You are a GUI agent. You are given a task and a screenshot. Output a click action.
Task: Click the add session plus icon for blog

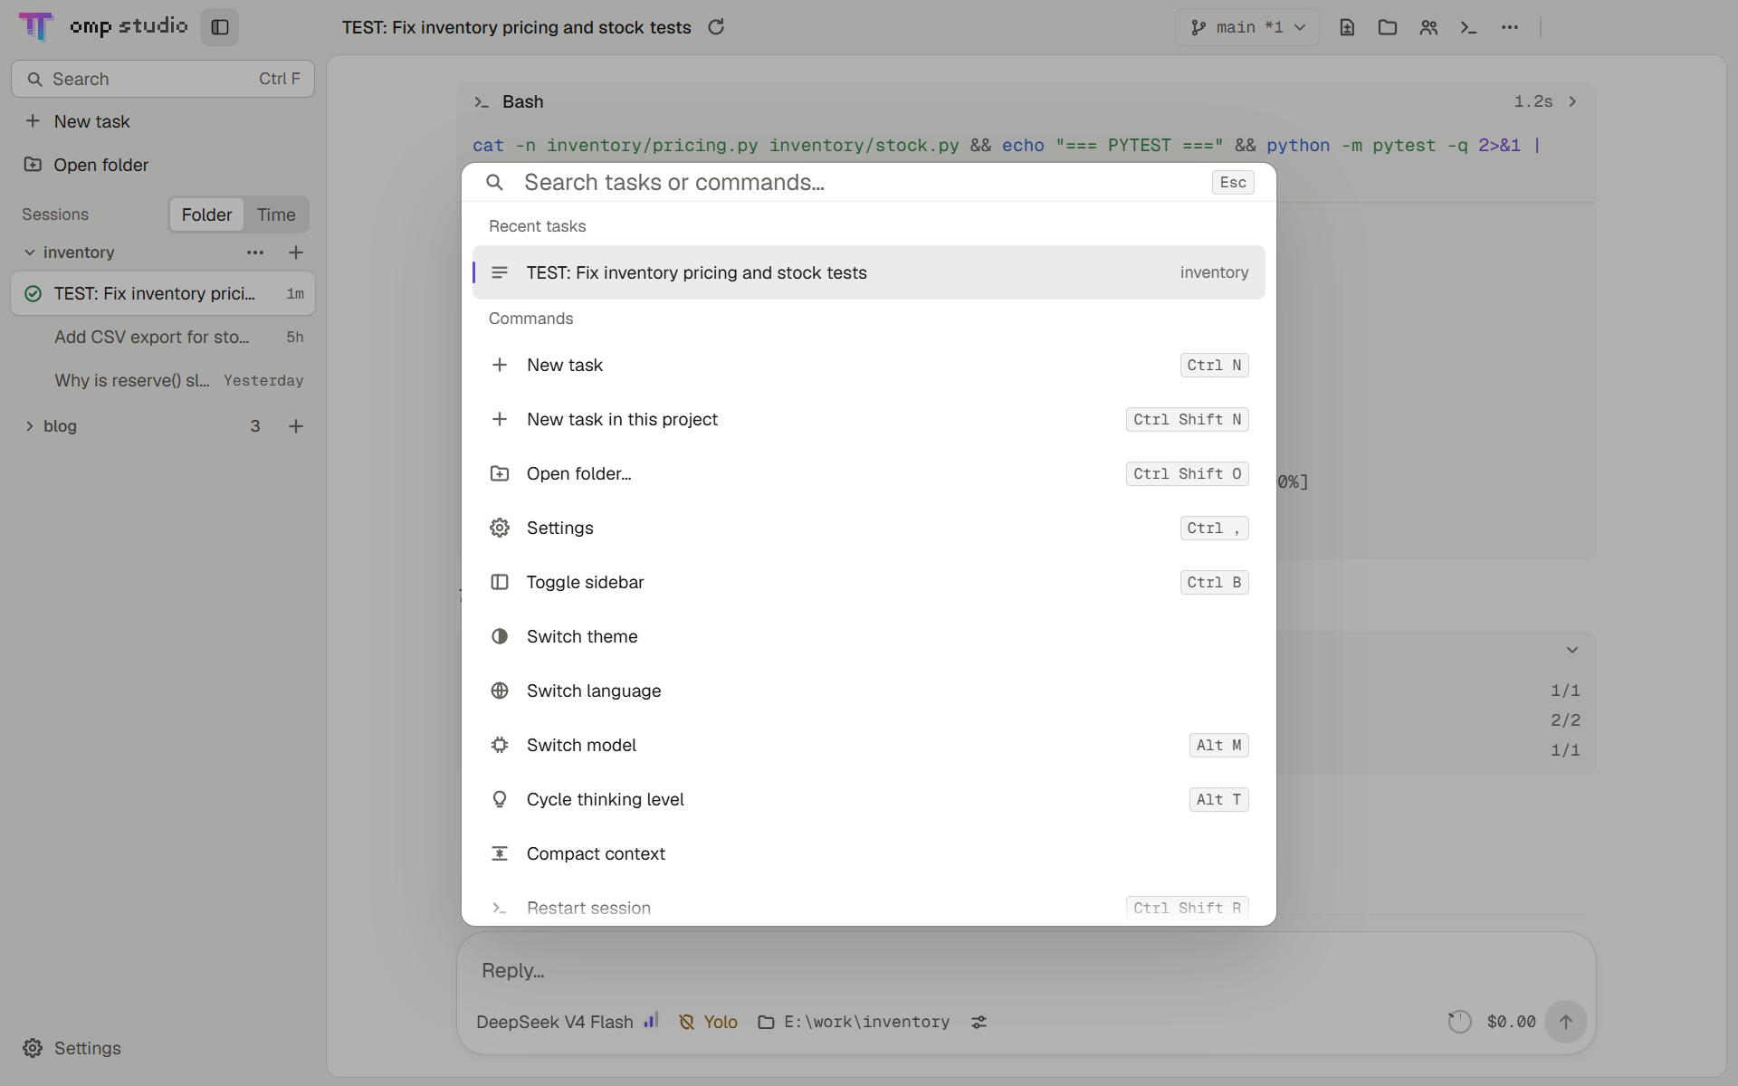point(296,426)
